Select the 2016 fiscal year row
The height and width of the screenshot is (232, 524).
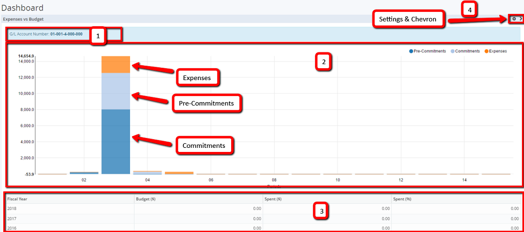[13, 227]
